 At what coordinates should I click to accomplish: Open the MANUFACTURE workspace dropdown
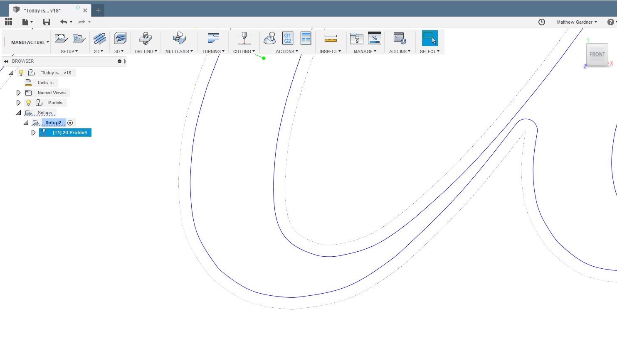pos(30,42)
